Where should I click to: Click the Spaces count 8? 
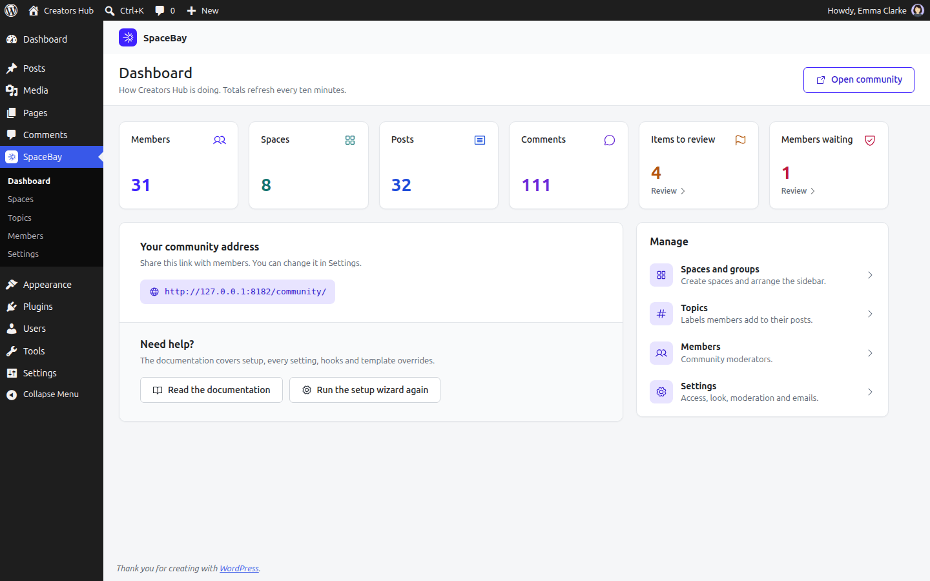(266, 185)
